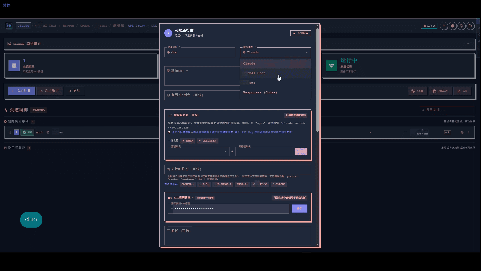Click the 渠道名称 field containing duo
Image resolution: width=481 pixels, height=271 pixels.
click(x=200, y=52)
